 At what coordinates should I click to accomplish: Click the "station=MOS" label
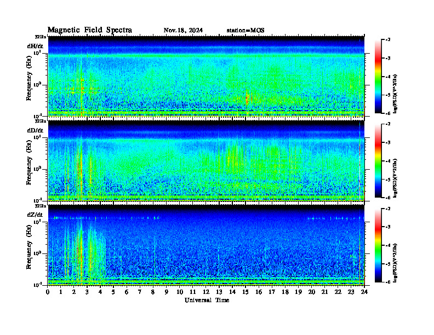(245, 30)
